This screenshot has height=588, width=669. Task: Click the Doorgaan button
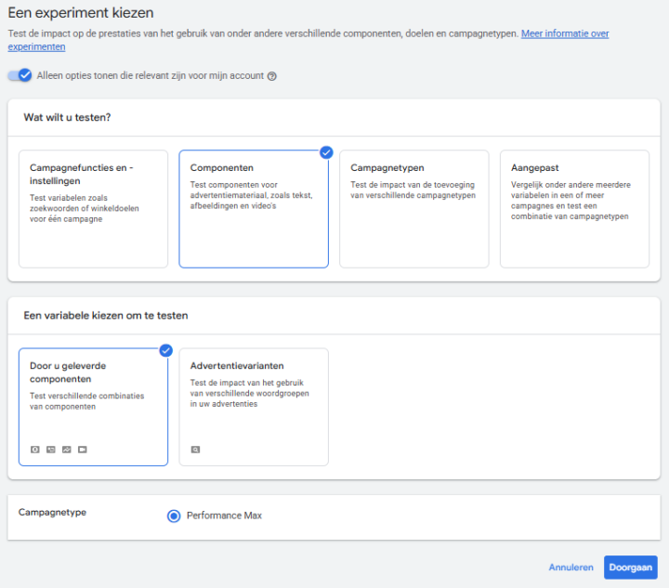pos(631,568)
